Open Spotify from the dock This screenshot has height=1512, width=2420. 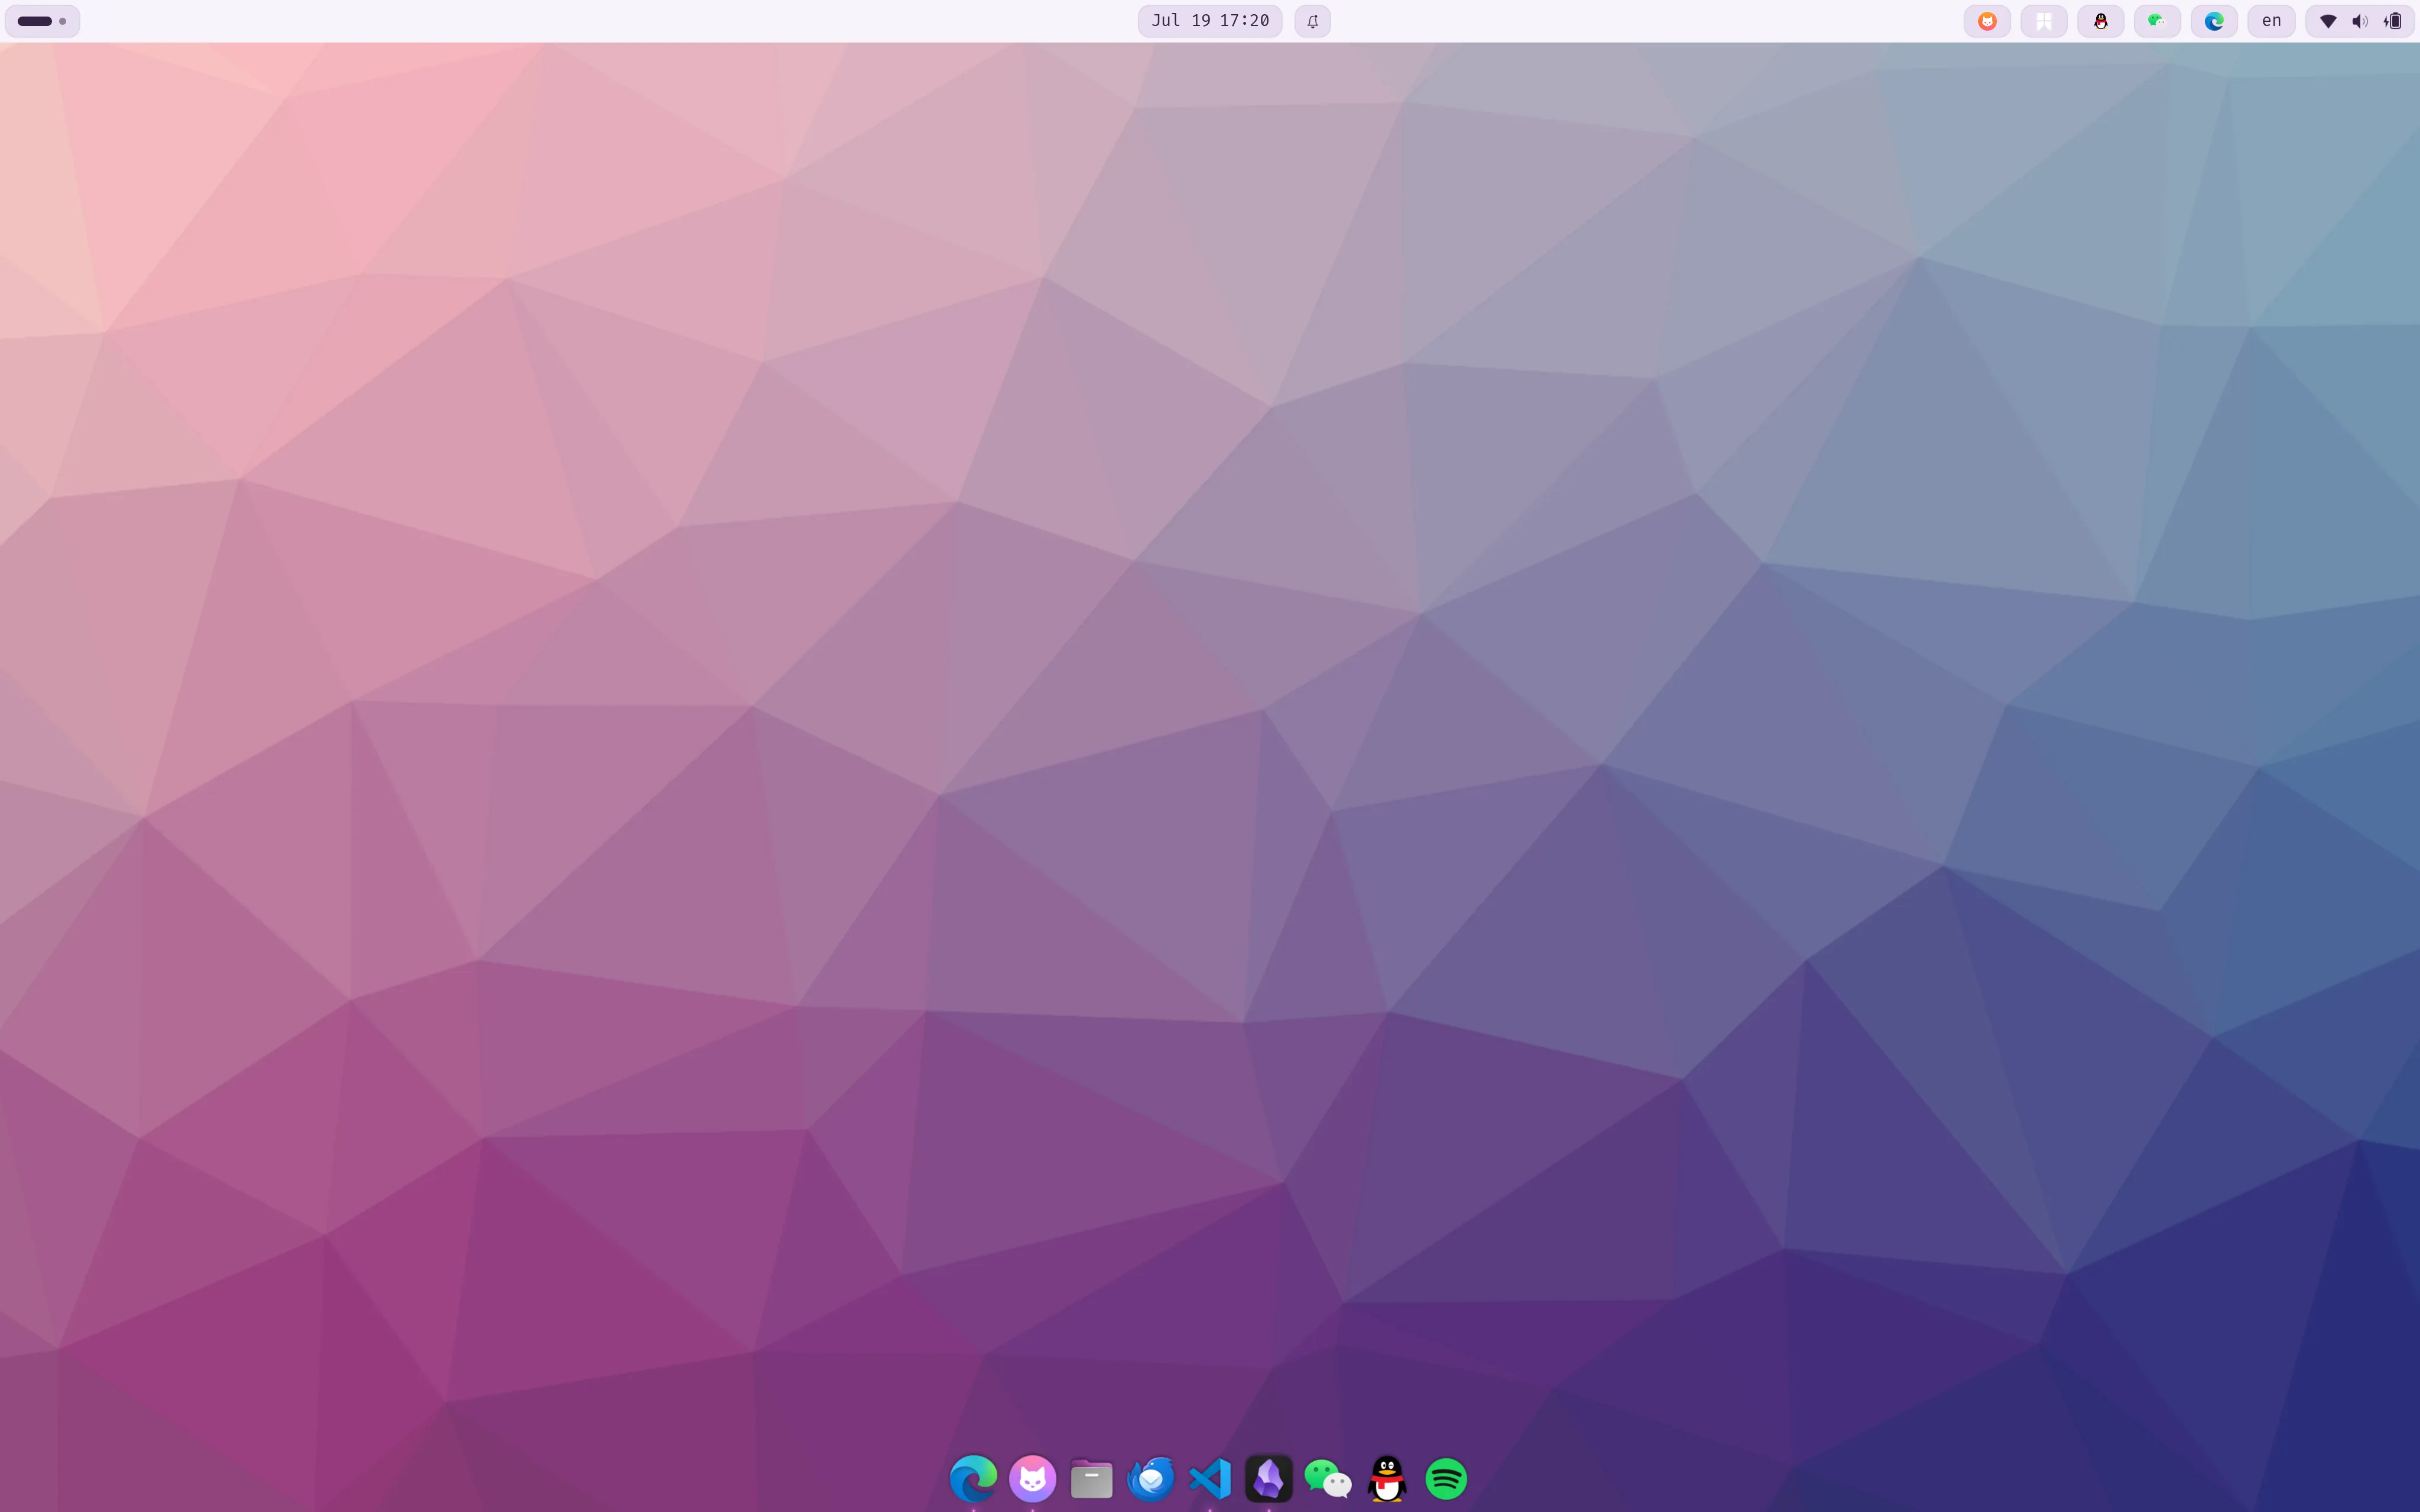[x=1446, y=1478]
